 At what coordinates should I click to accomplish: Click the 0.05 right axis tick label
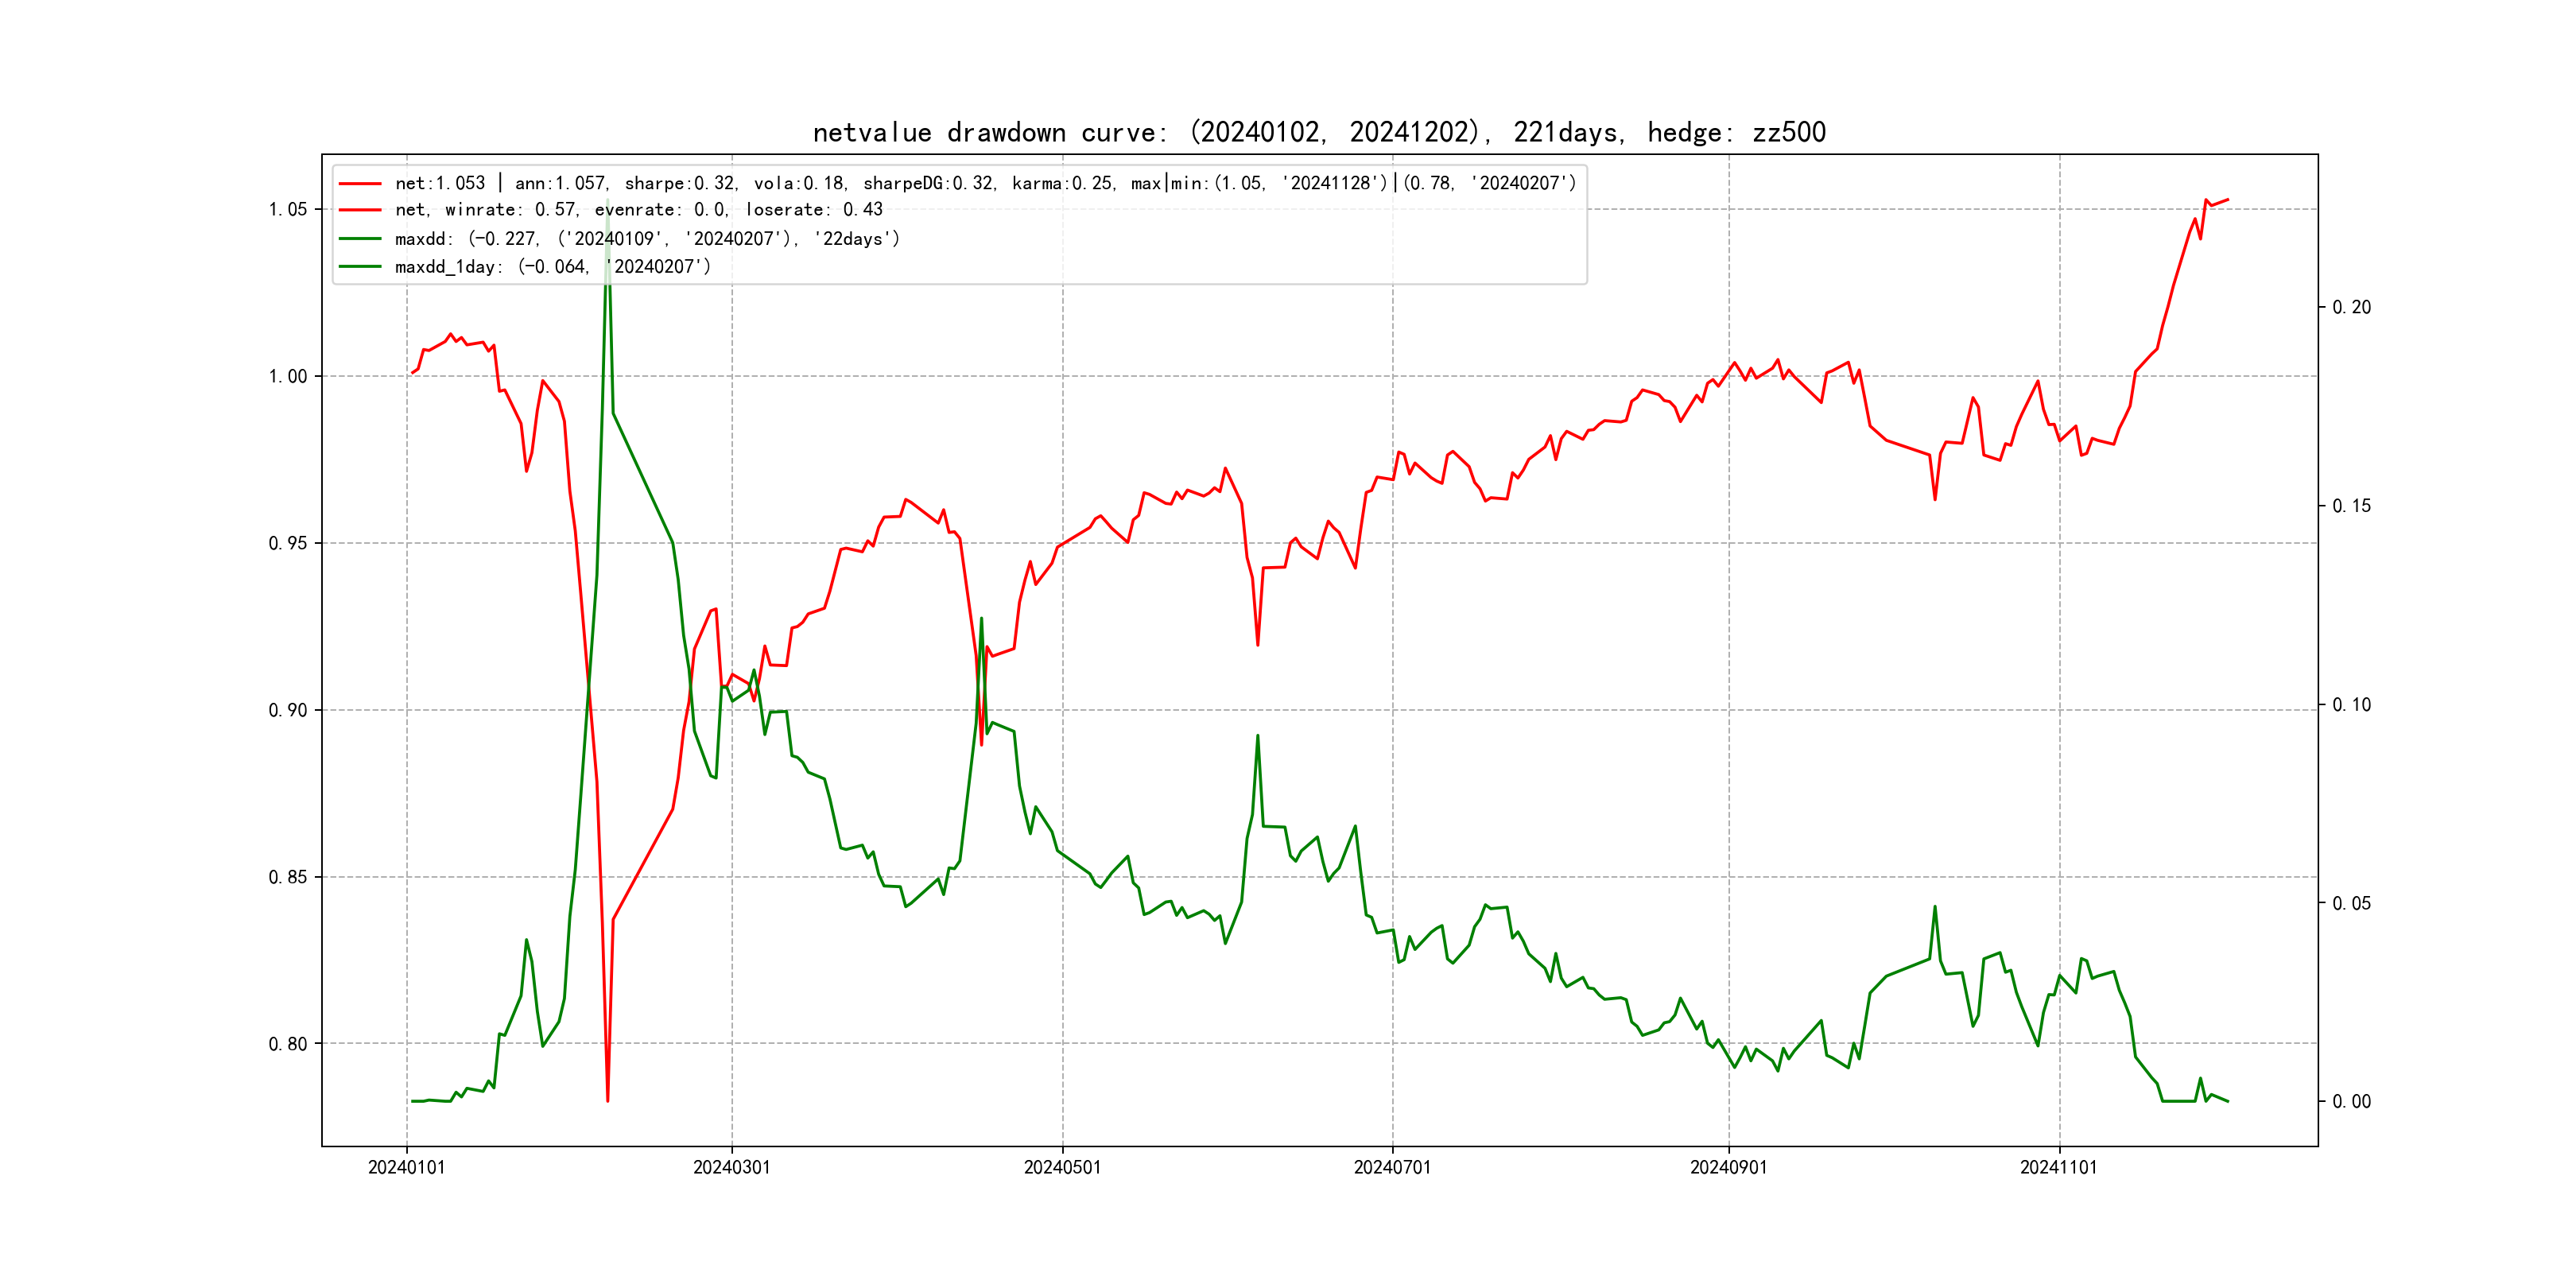(x=2351, y=904)
